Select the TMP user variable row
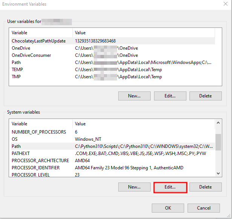This screenshot has width=232, height=219. 17,77
